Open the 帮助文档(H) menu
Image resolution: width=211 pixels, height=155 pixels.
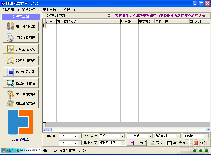click(x=52, y=10)
